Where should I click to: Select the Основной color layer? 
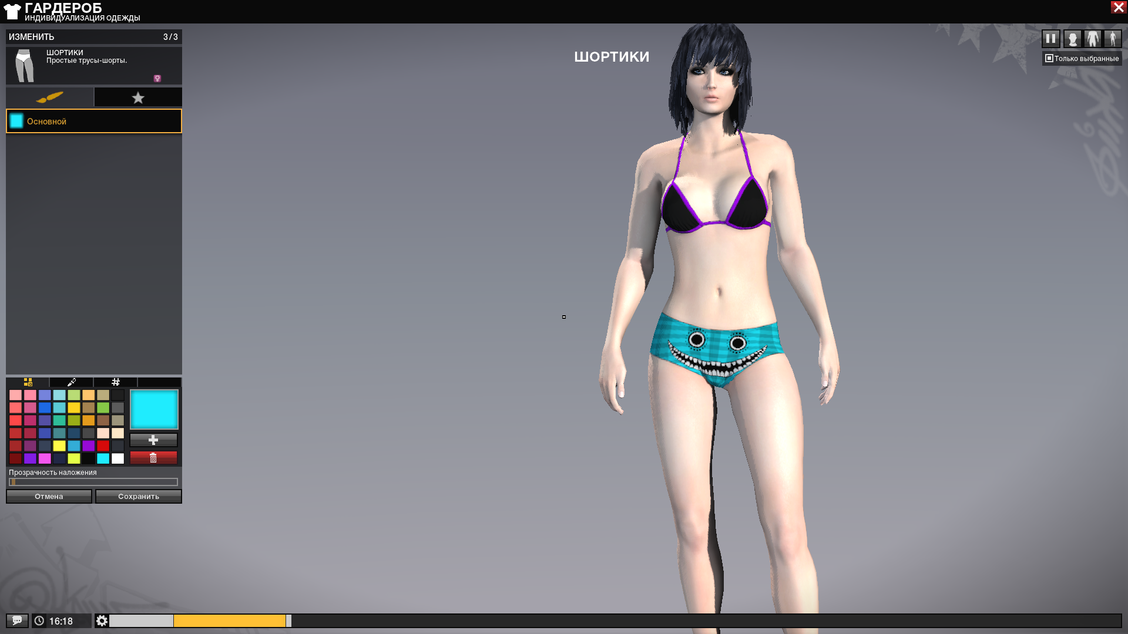pyautogui.click(x=94, y=121)
